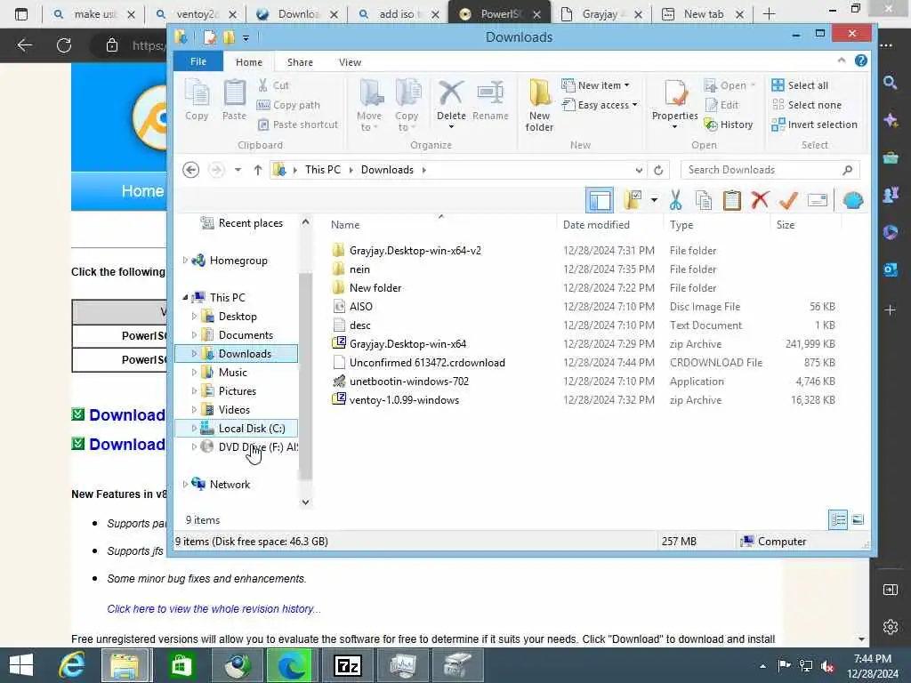Click Select all in the ribbon
The width and height of the screenshot is (911, 683).
800,85
